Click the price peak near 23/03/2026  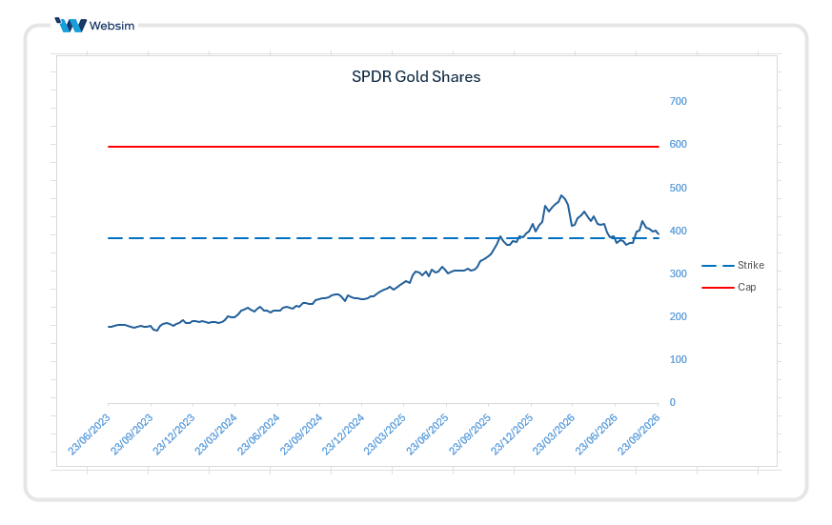point(561,195)
